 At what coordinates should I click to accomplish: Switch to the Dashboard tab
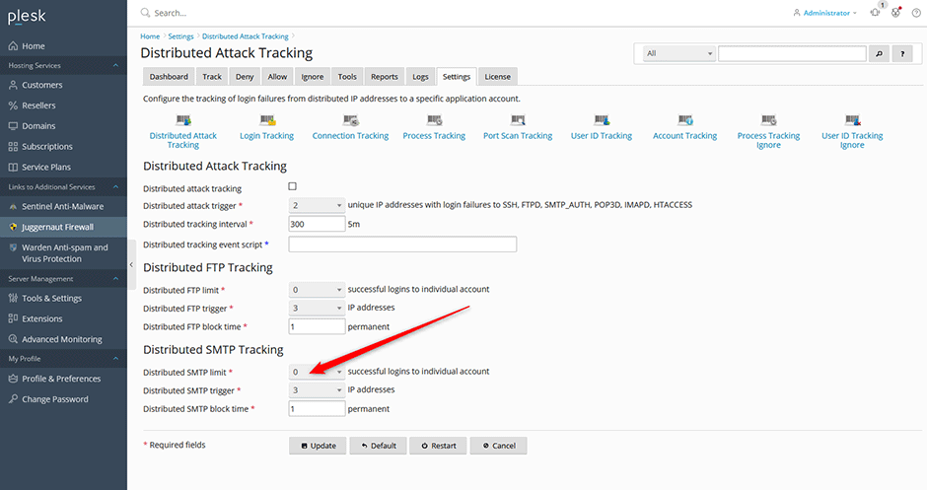click(169, 76)
